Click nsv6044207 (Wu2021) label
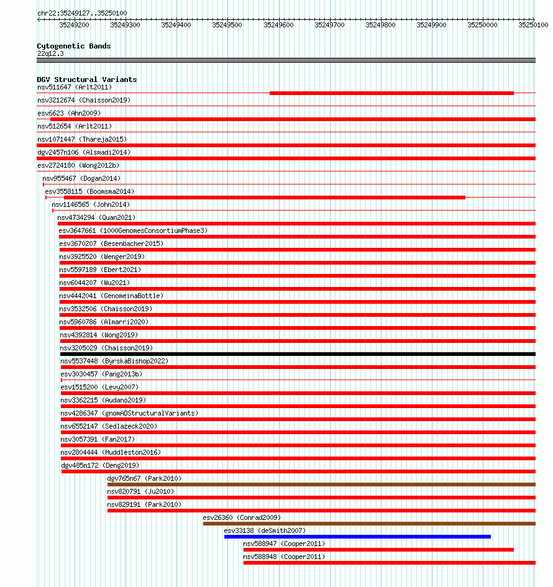Viewport: 553px width, 587px height. pyautogui.click(x=94, y=283)
